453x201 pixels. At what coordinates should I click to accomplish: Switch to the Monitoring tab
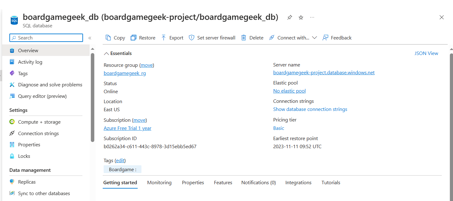coord(159,183)
